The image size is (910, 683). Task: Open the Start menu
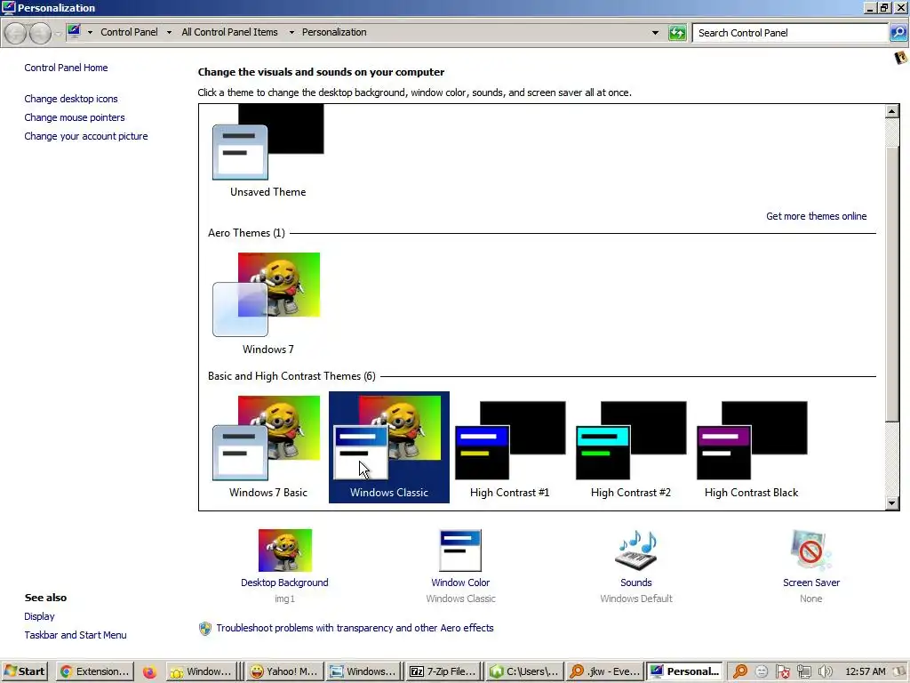(x=24, y=671)
